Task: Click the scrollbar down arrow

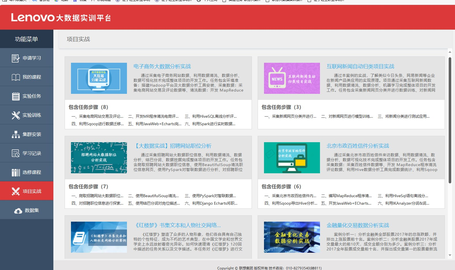Action: coord(450,255)
